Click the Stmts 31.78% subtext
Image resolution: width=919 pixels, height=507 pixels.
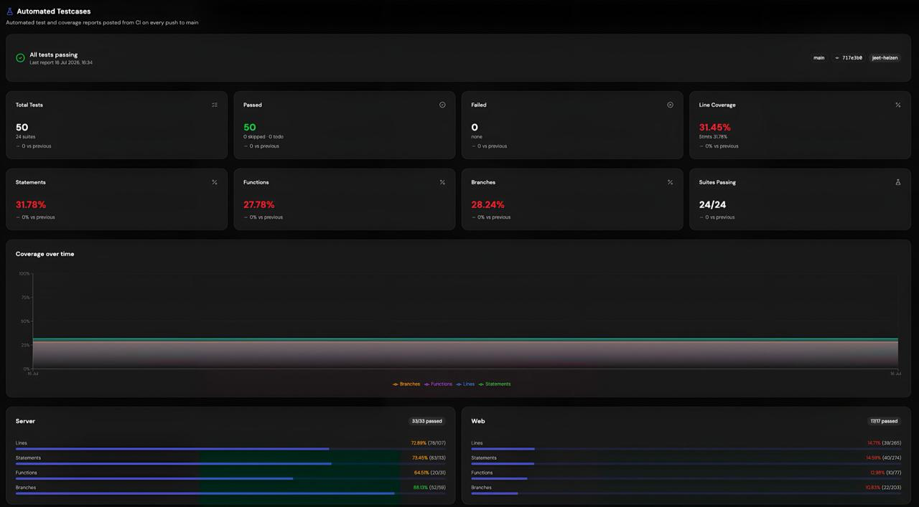713,136
